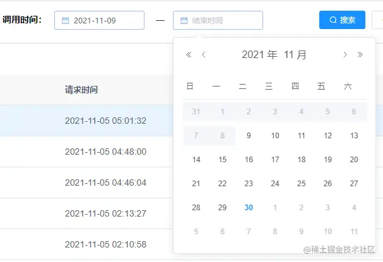383x262 pixels.
Task: Select date 26 in the calendar
Action: click(327, 184)
